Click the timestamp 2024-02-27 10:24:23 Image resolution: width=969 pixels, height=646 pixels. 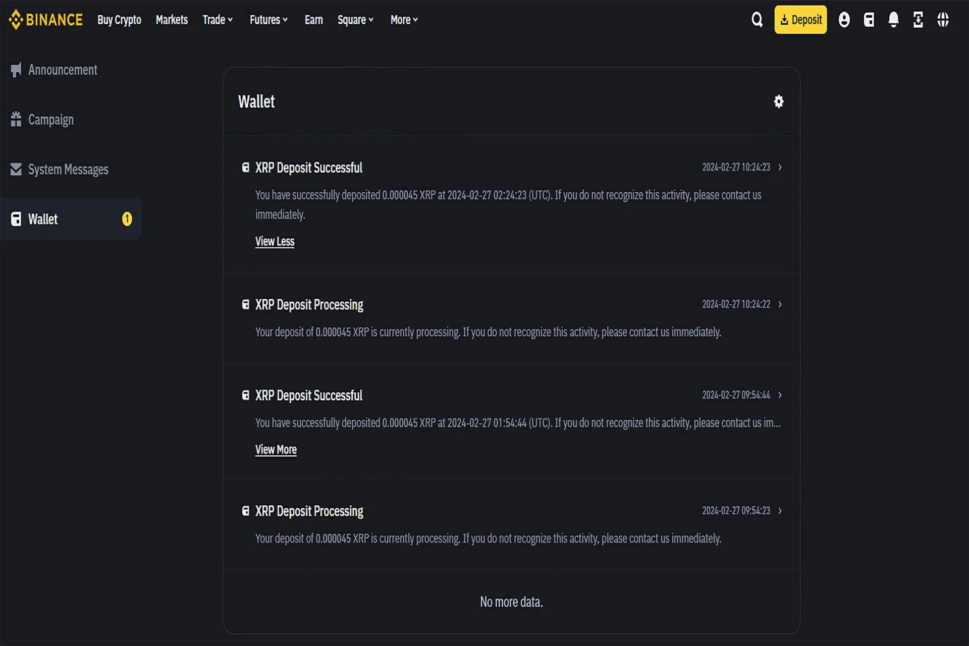point(736,167)
